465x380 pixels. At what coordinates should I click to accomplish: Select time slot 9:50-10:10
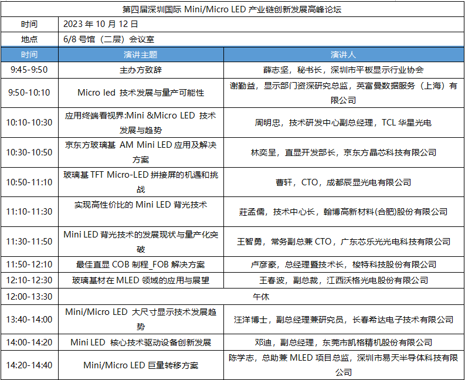(x=29, y=93)
